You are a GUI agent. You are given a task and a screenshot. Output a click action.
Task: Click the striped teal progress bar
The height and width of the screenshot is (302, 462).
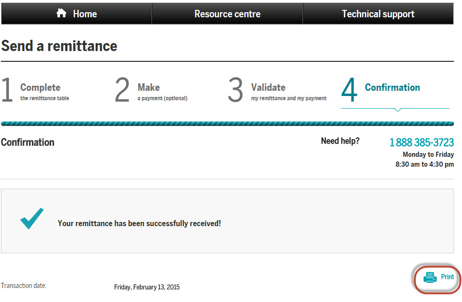[227, 124]
